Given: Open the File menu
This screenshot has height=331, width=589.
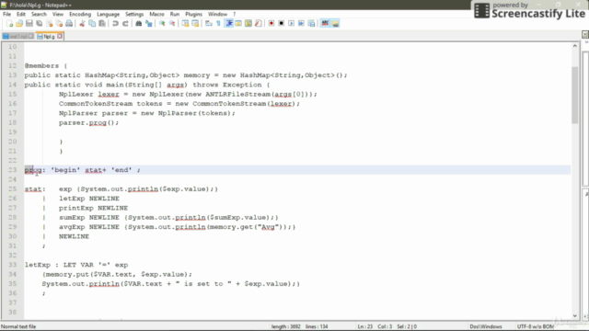Looking at the screenshot, I should click(x=6, y=15).
